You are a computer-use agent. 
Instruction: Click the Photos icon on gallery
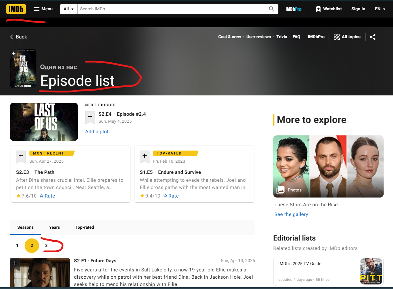coord(280,190)
